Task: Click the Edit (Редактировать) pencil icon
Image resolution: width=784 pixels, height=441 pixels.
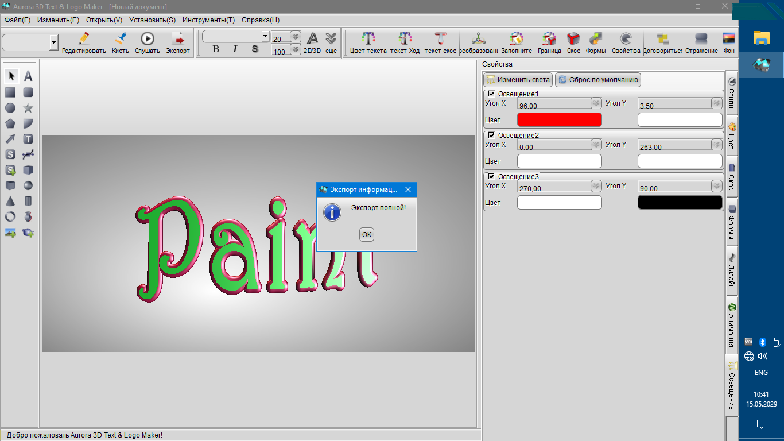Action: [x=84, y=40]
